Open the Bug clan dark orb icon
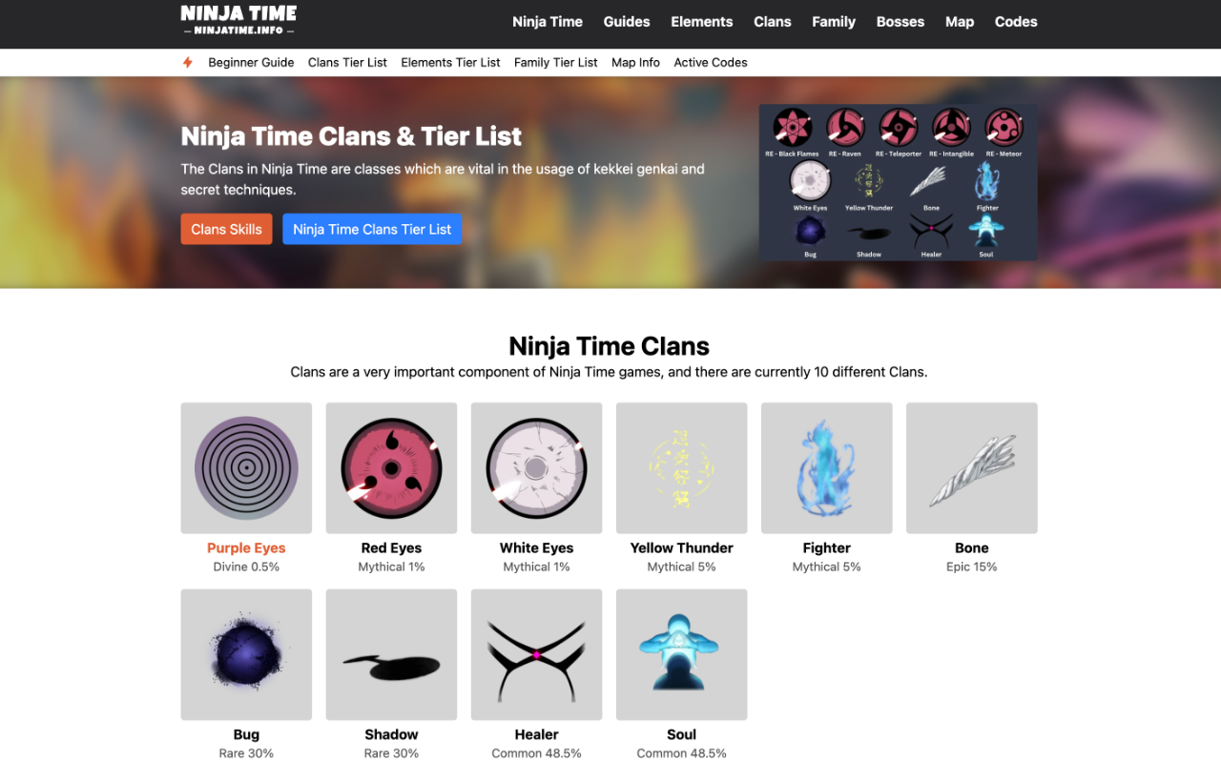 pyautogui.click(x=246, y=654)
